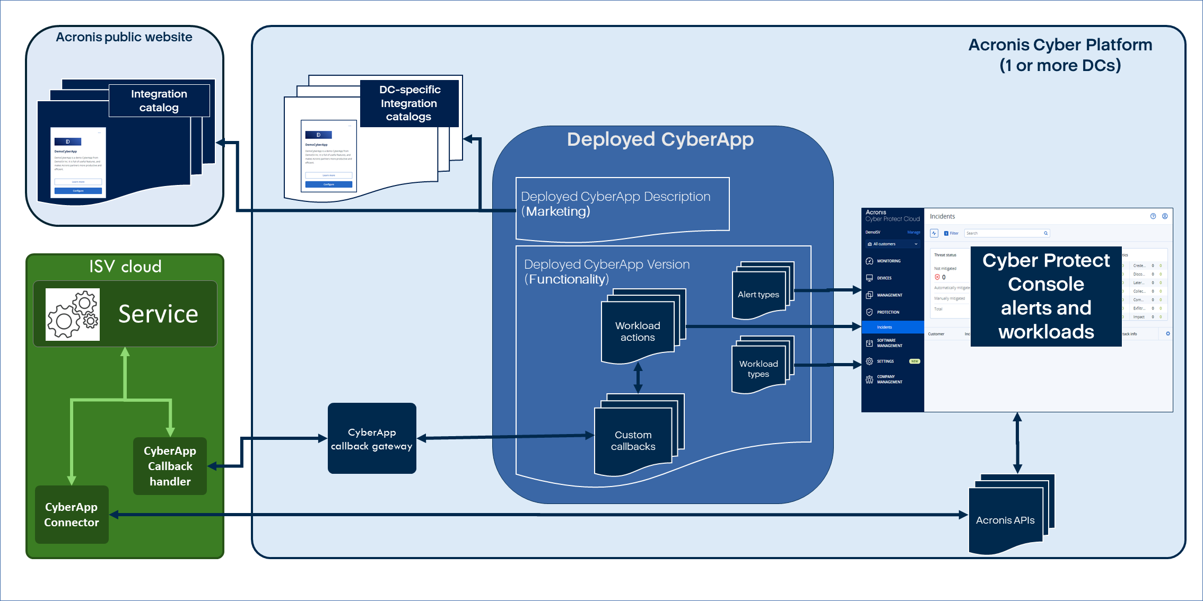Click the Manage link next to DemoISV
1203x601 pixels.
913,232
